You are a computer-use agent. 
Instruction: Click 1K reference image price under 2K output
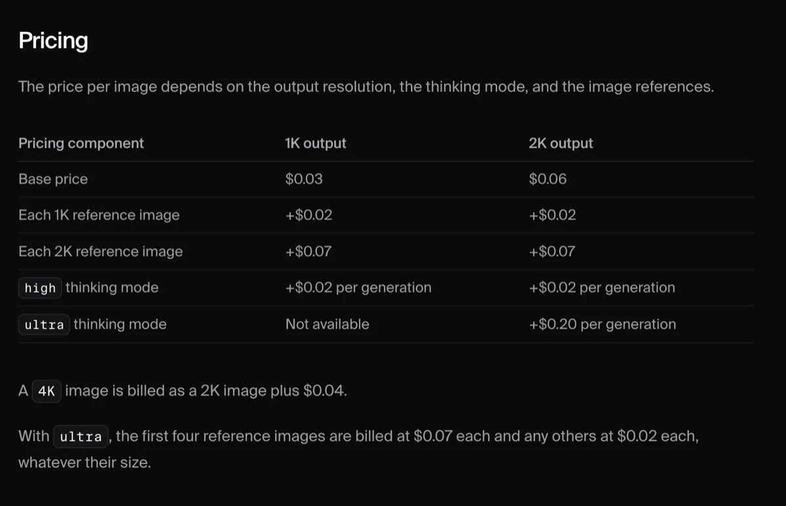pyautogui.click(x=552, y=215)
